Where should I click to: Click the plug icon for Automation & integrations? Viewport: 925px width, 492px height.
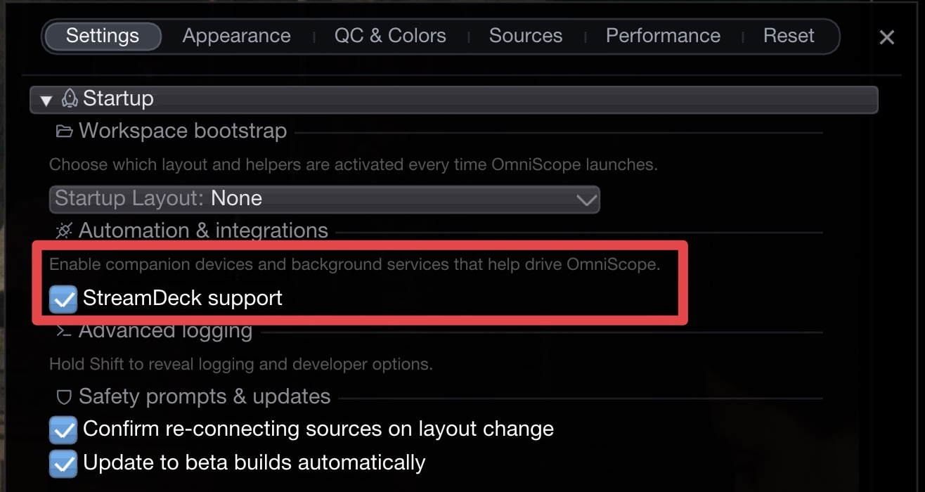click(x=64, y=231)
